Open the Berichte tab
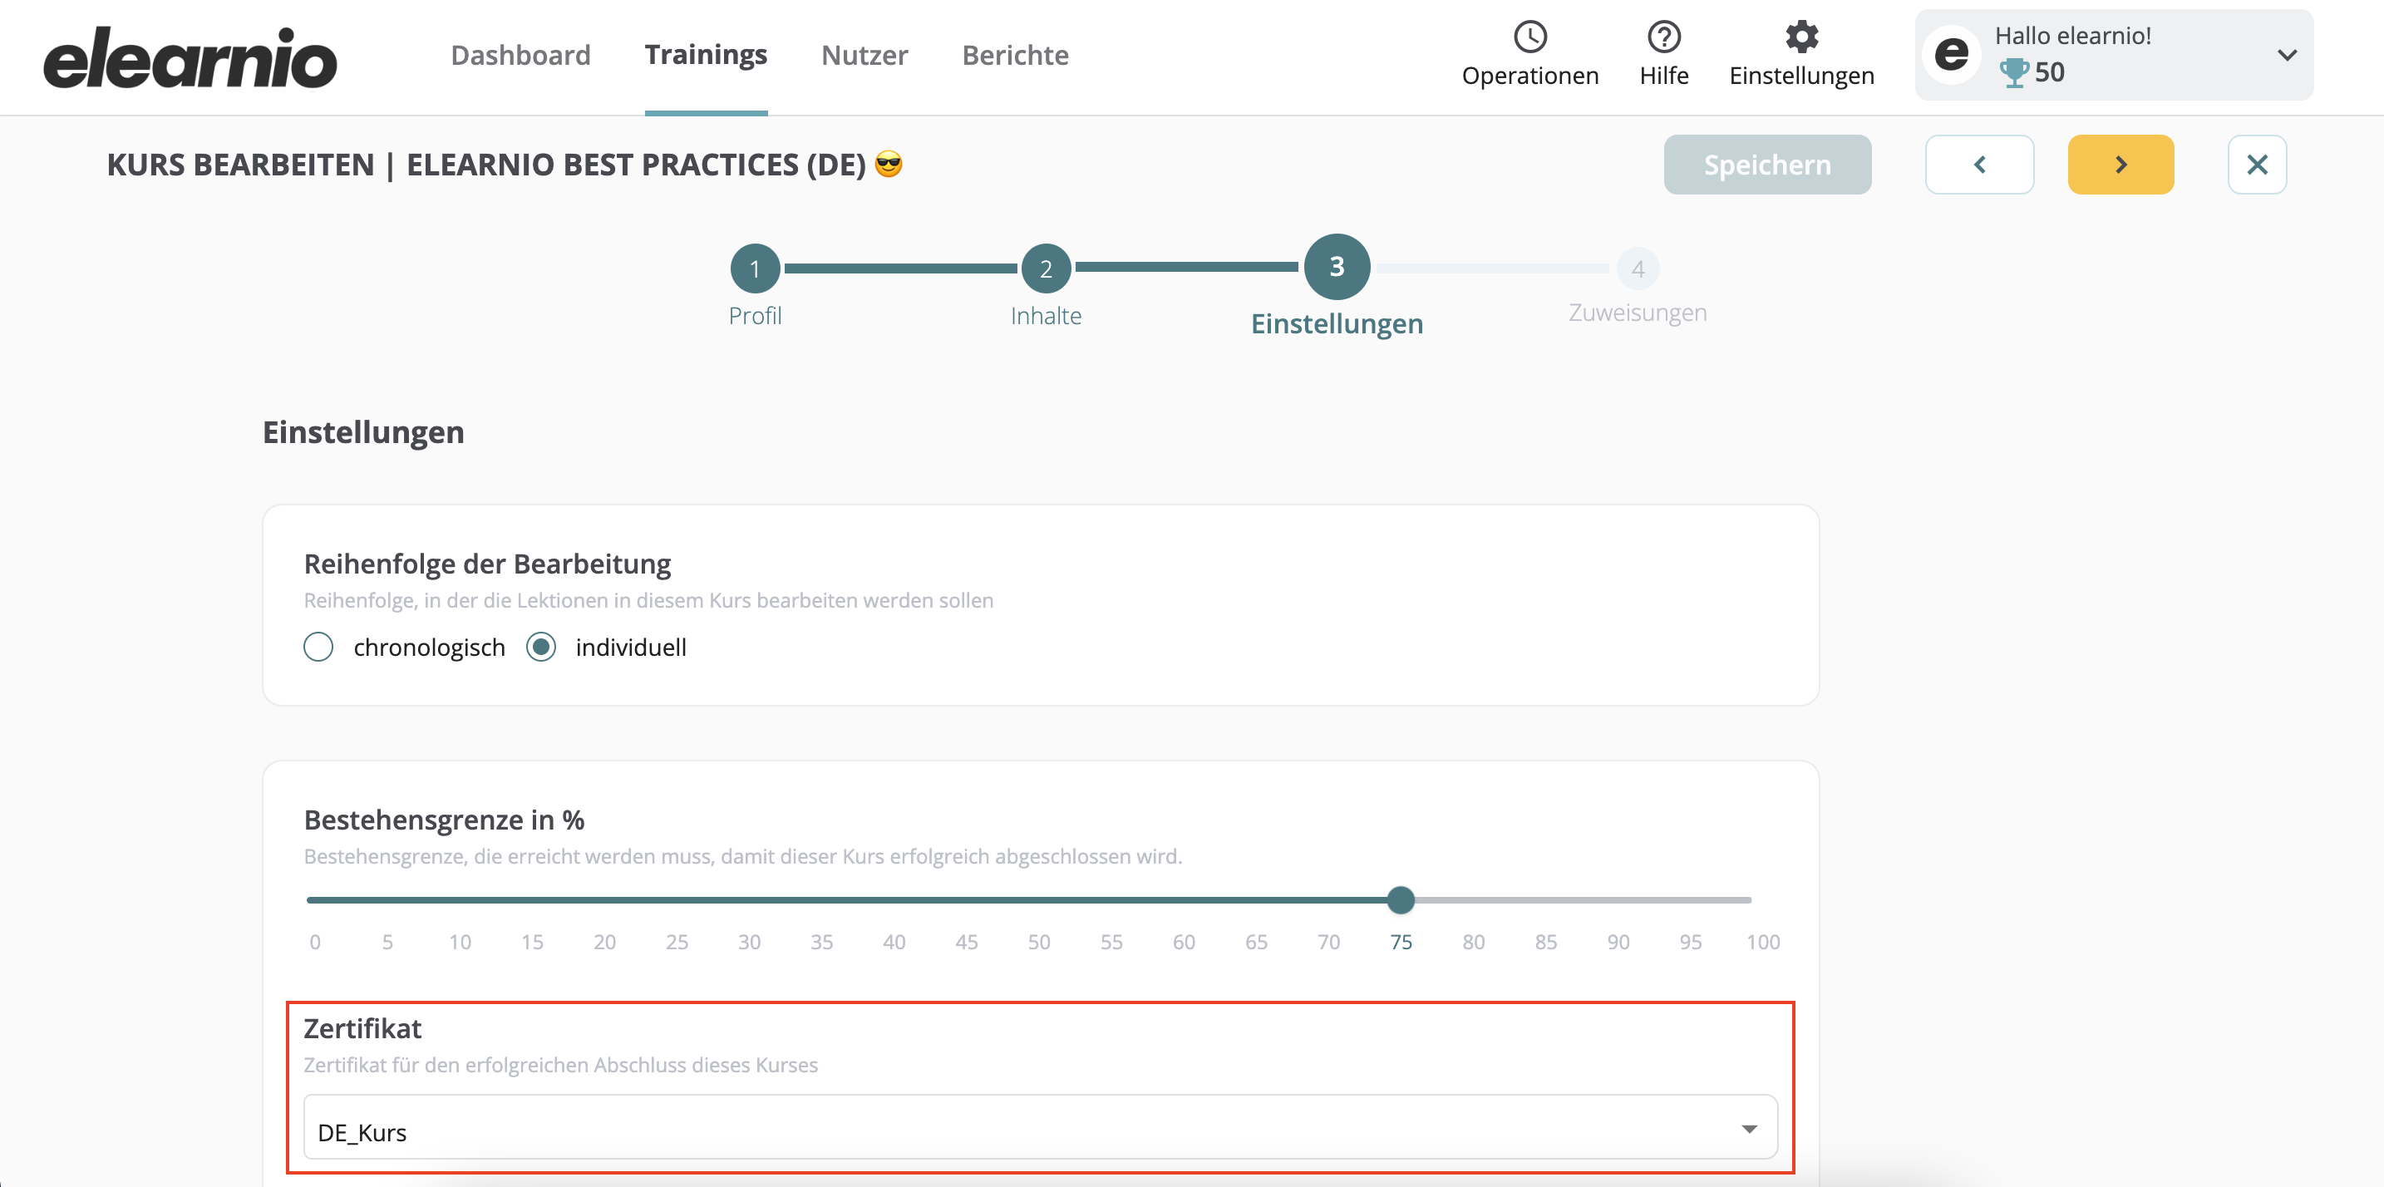 point(1015,56)
